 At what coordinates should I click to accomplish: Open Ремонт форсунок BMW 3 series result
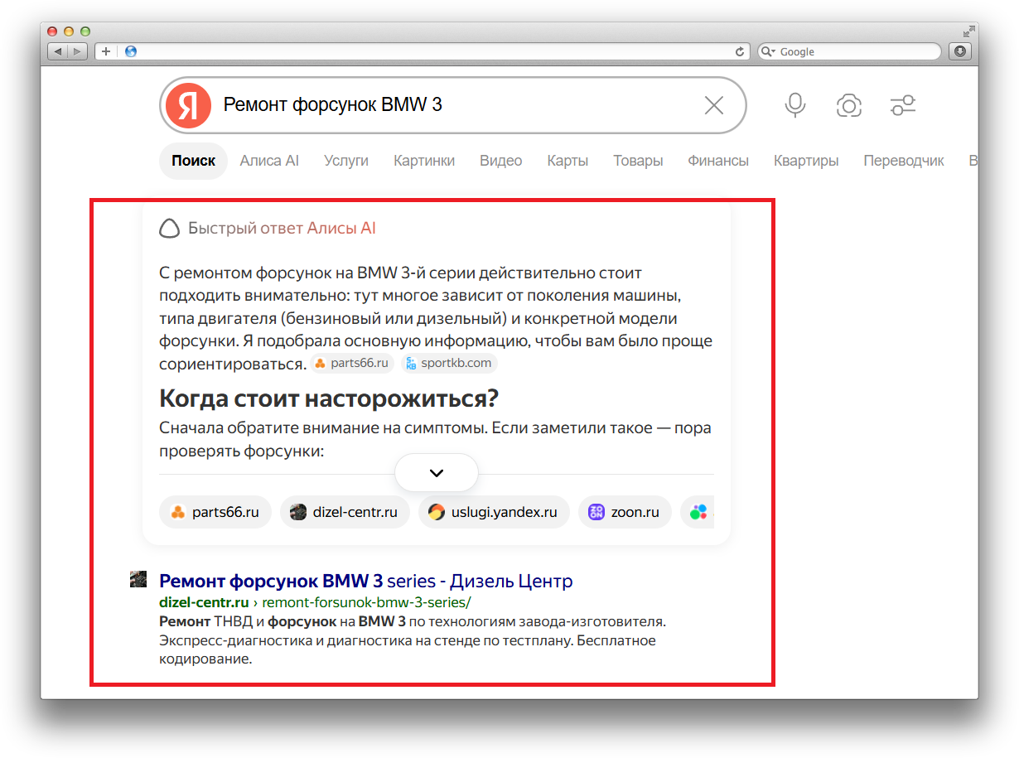click(x=365, y=581)
